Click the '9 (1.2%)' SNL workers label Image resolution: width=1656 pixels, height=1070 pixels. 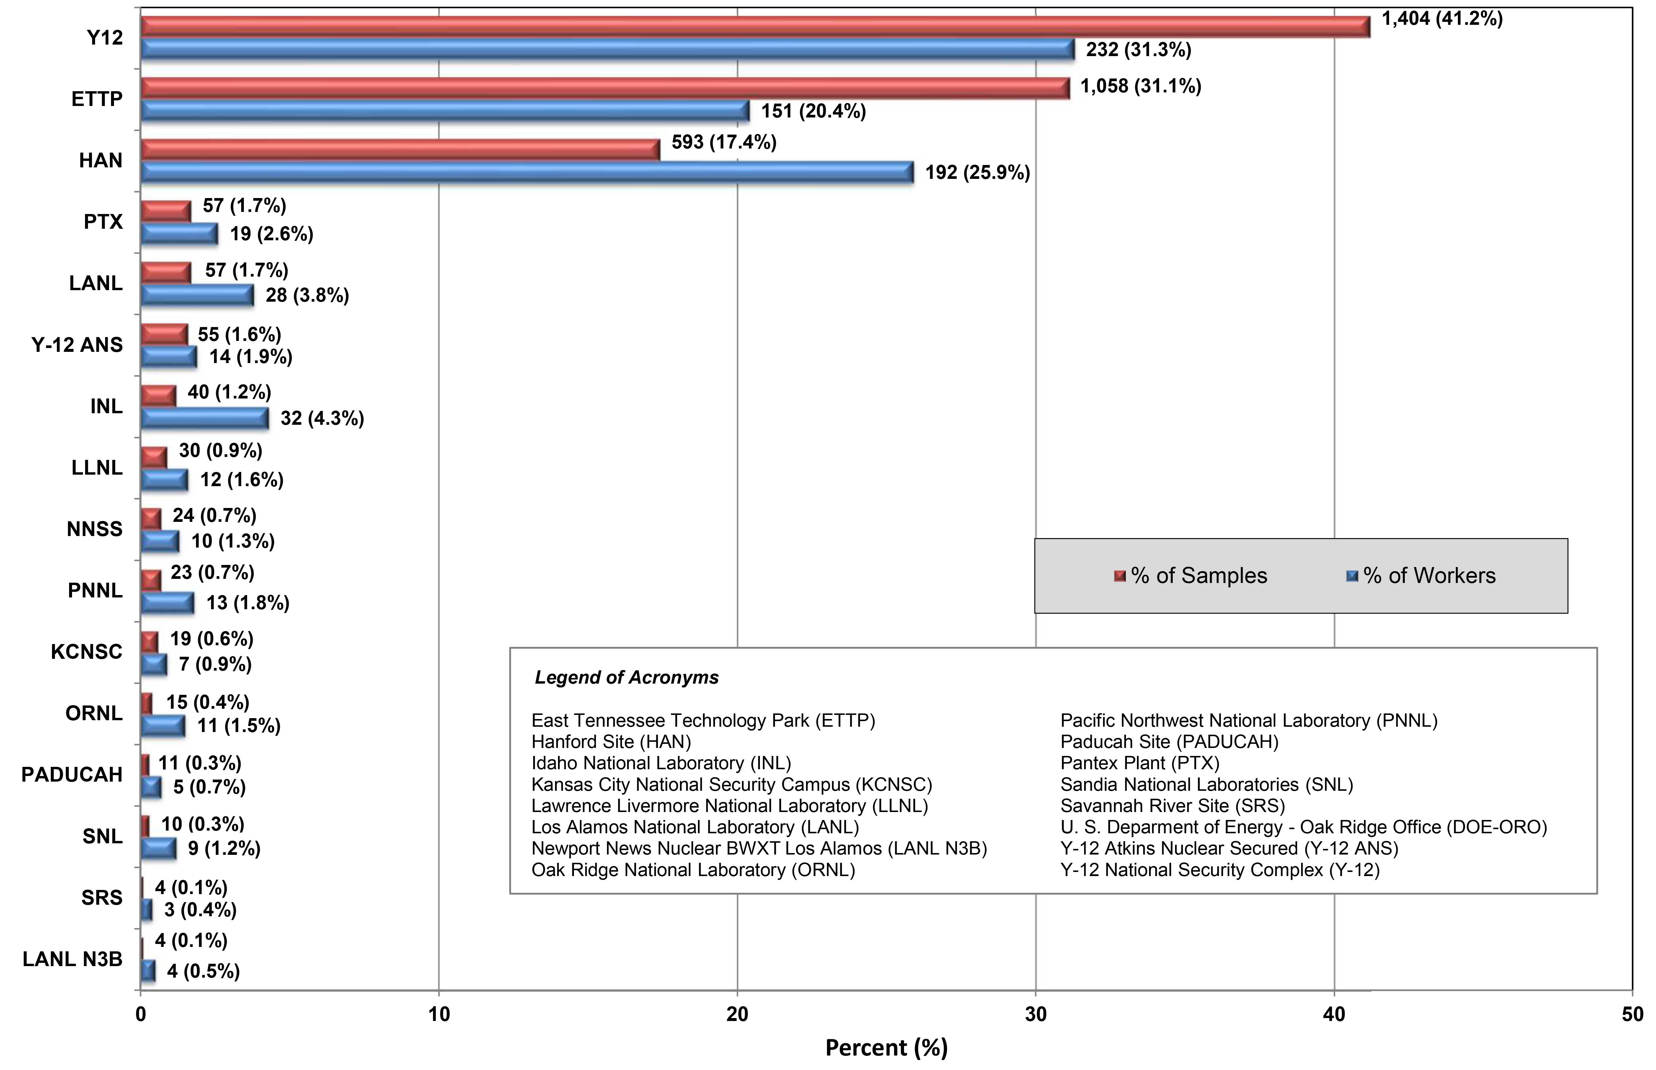(x=224, y=849)
